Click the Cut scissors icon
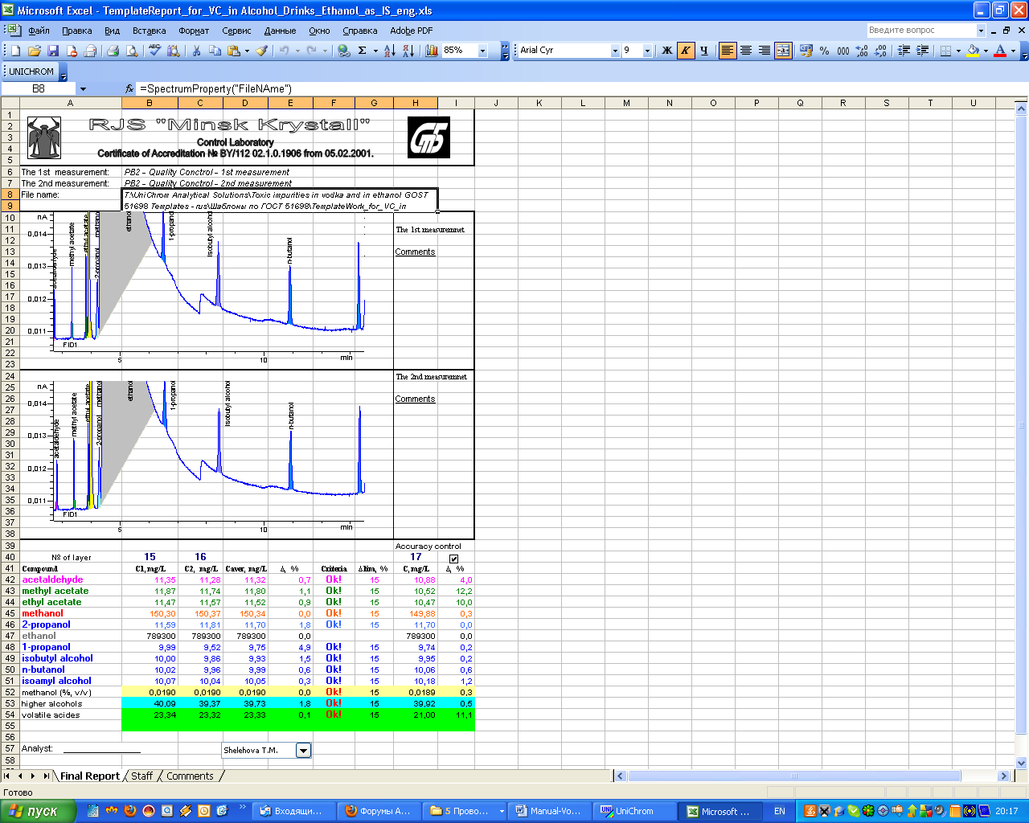 coord(196,51)
